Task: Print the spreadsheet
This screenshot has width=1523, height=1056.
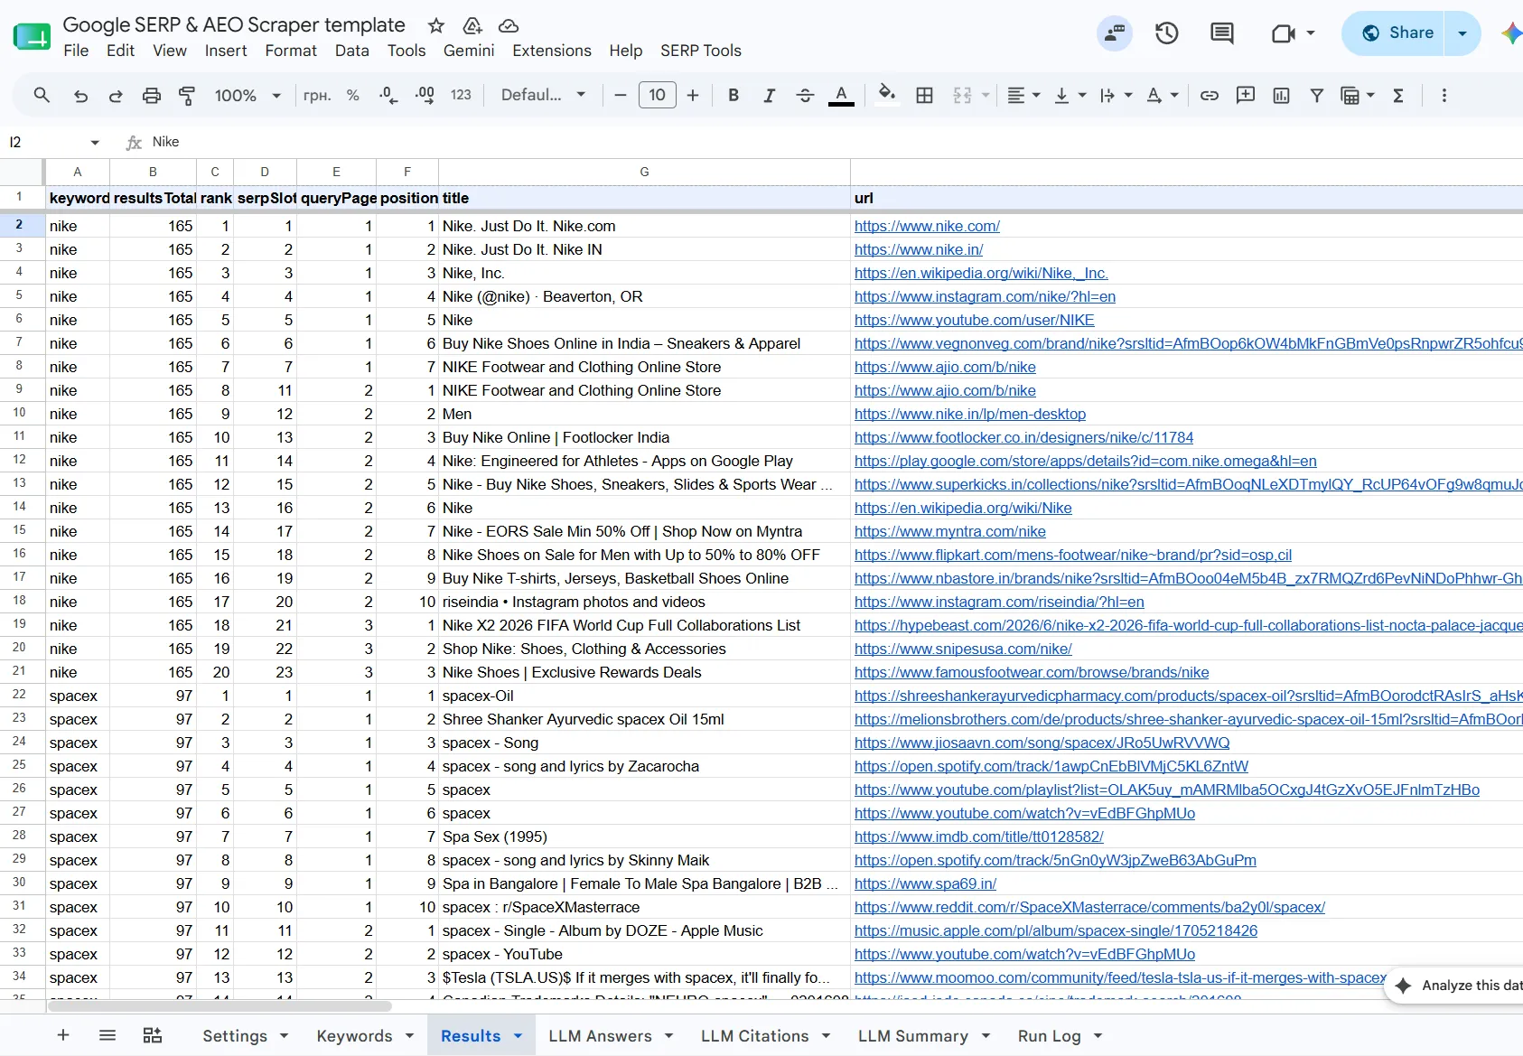Action: 152,95
